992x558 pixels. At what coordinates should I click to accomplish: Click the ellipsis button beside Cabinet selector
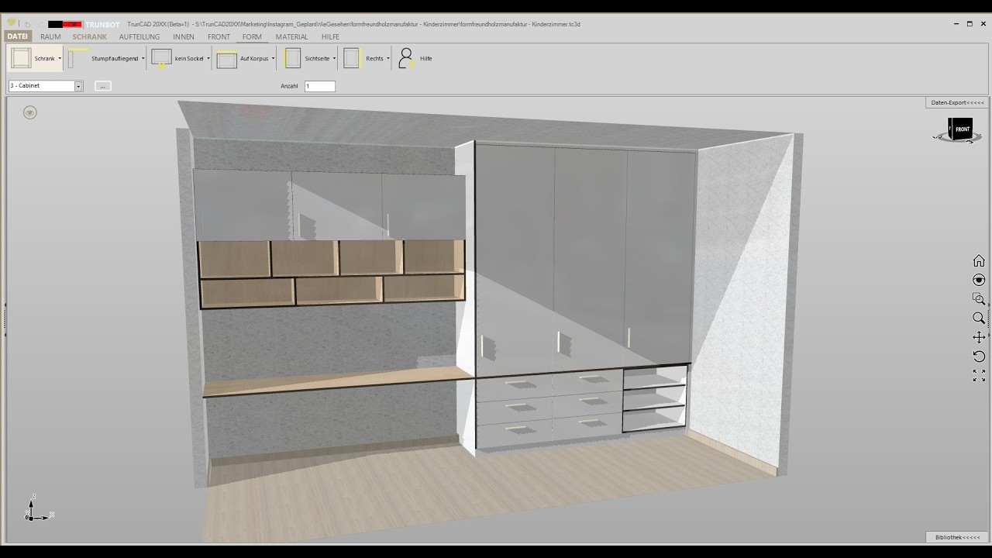(102, 86)
